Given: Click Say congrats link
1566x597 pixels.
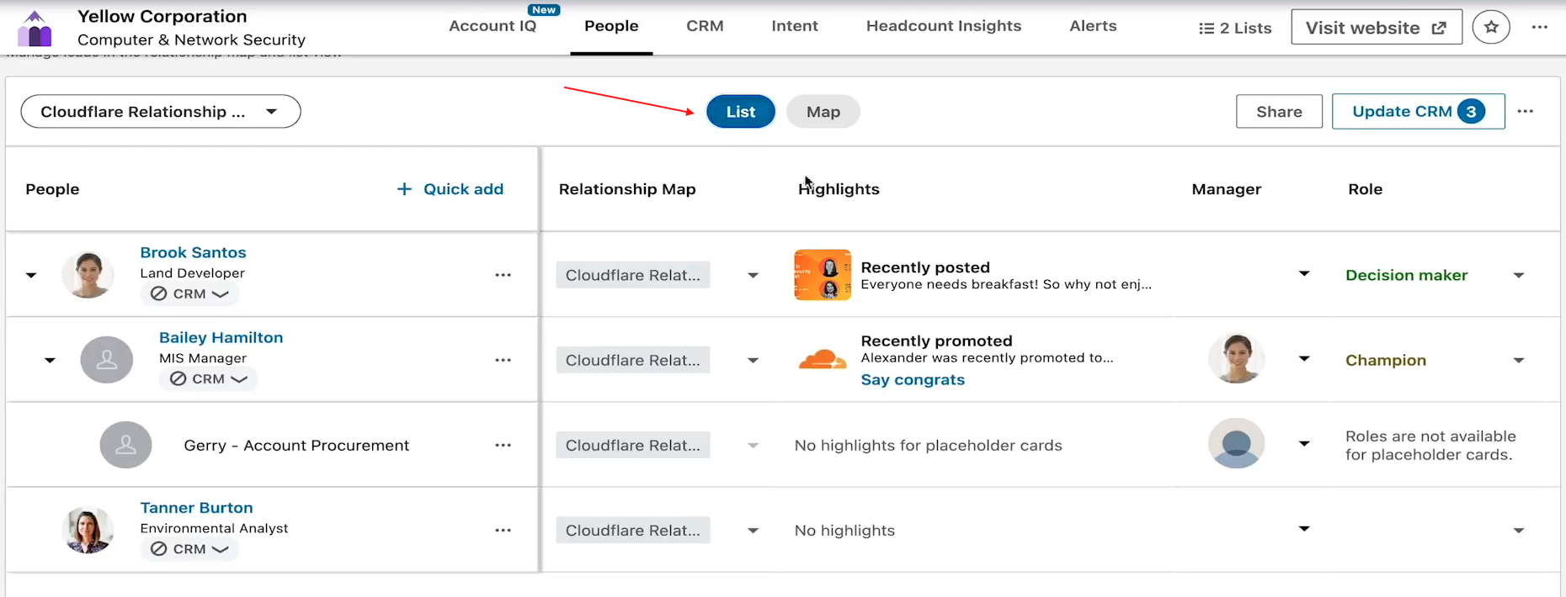Looking at the screenshot, I should [912, 380].
